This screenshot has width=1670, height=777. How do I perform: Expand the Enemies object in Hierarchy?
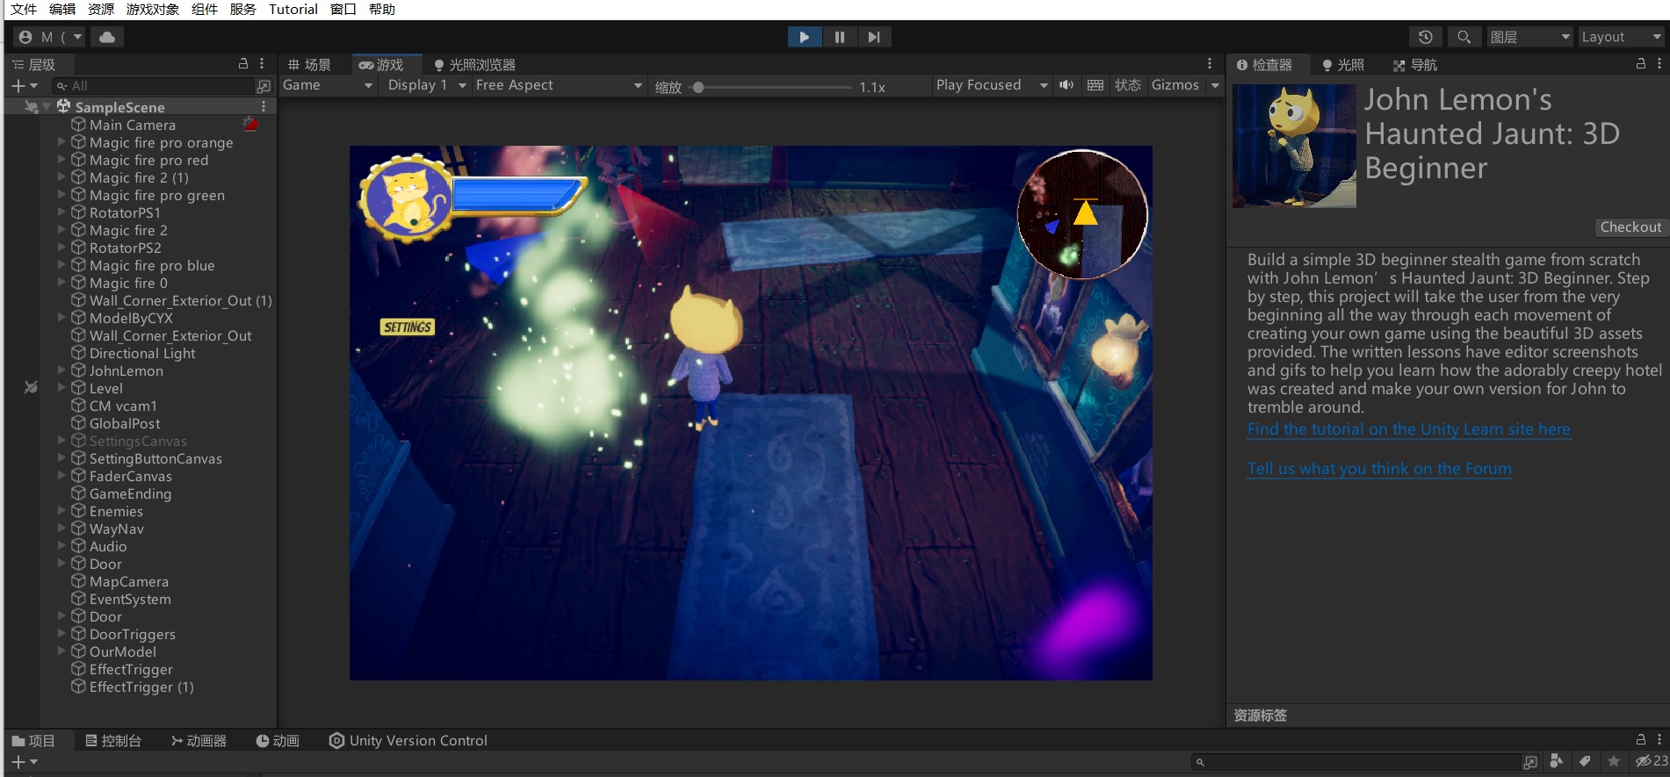(x=61, y=510)
